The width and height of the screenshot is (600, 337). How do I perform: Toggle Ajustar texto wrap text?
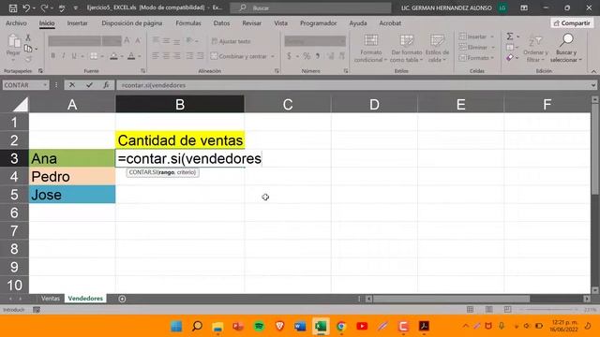pyautogui.click(x=232, y=41)
